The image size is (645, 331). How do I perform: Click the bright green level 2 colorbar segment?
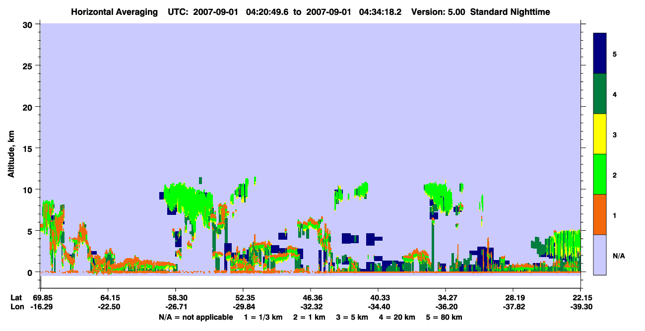coord(600,174)
